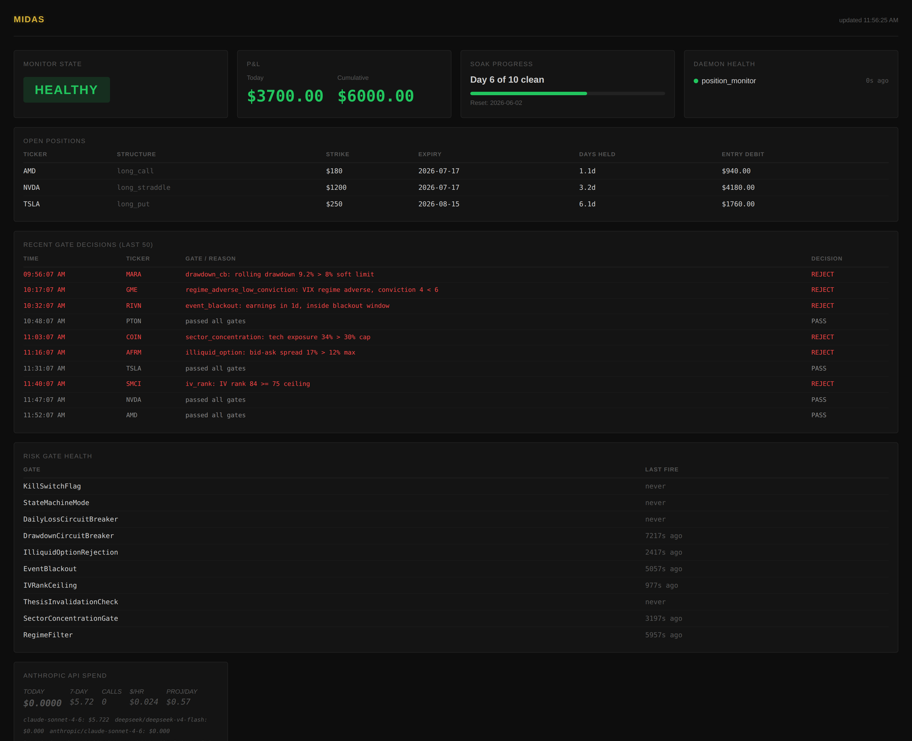Select the DrawdownCircuitBreaker gate
This screenshot has height=741, width=912.
click(68, 536)
